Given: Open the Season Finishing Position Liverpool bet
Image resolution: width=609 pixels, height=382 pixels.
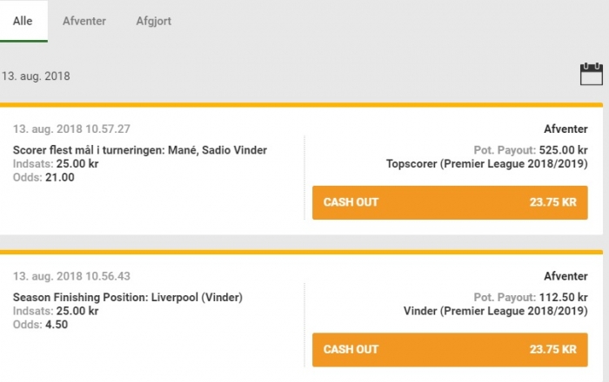Looking at the screenshot, I should coord(128,297).
